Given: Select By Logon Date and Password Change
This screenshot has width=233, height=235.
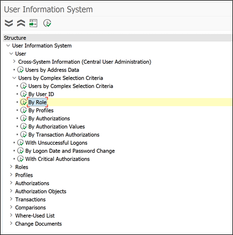Looking at the screenshot, I should point(70,151).
